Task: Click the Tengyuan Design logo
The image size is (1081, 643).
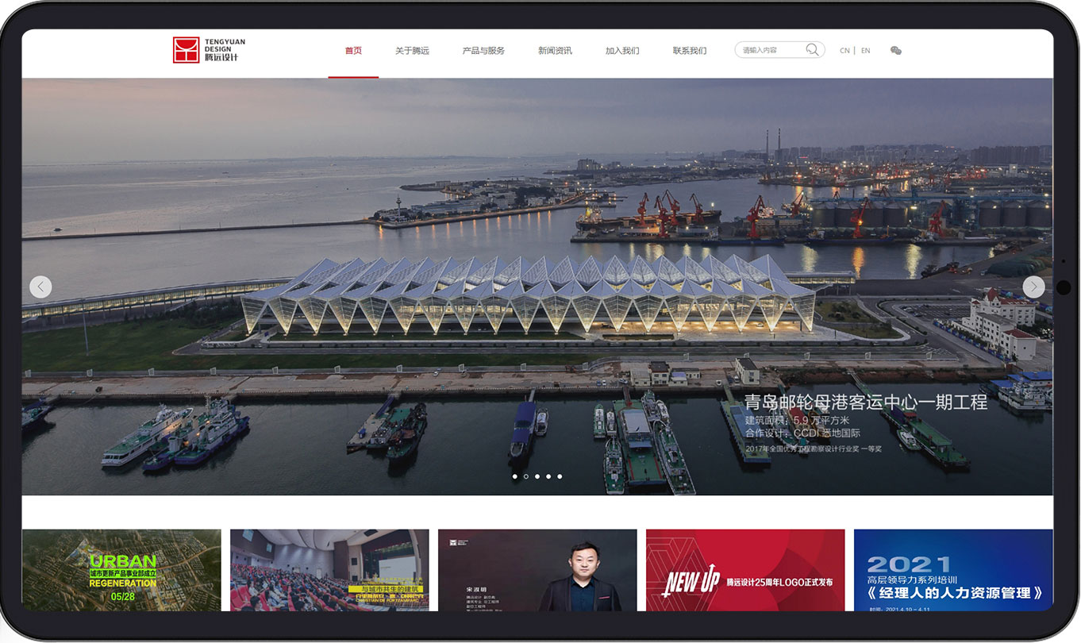Action: [210, 49]
